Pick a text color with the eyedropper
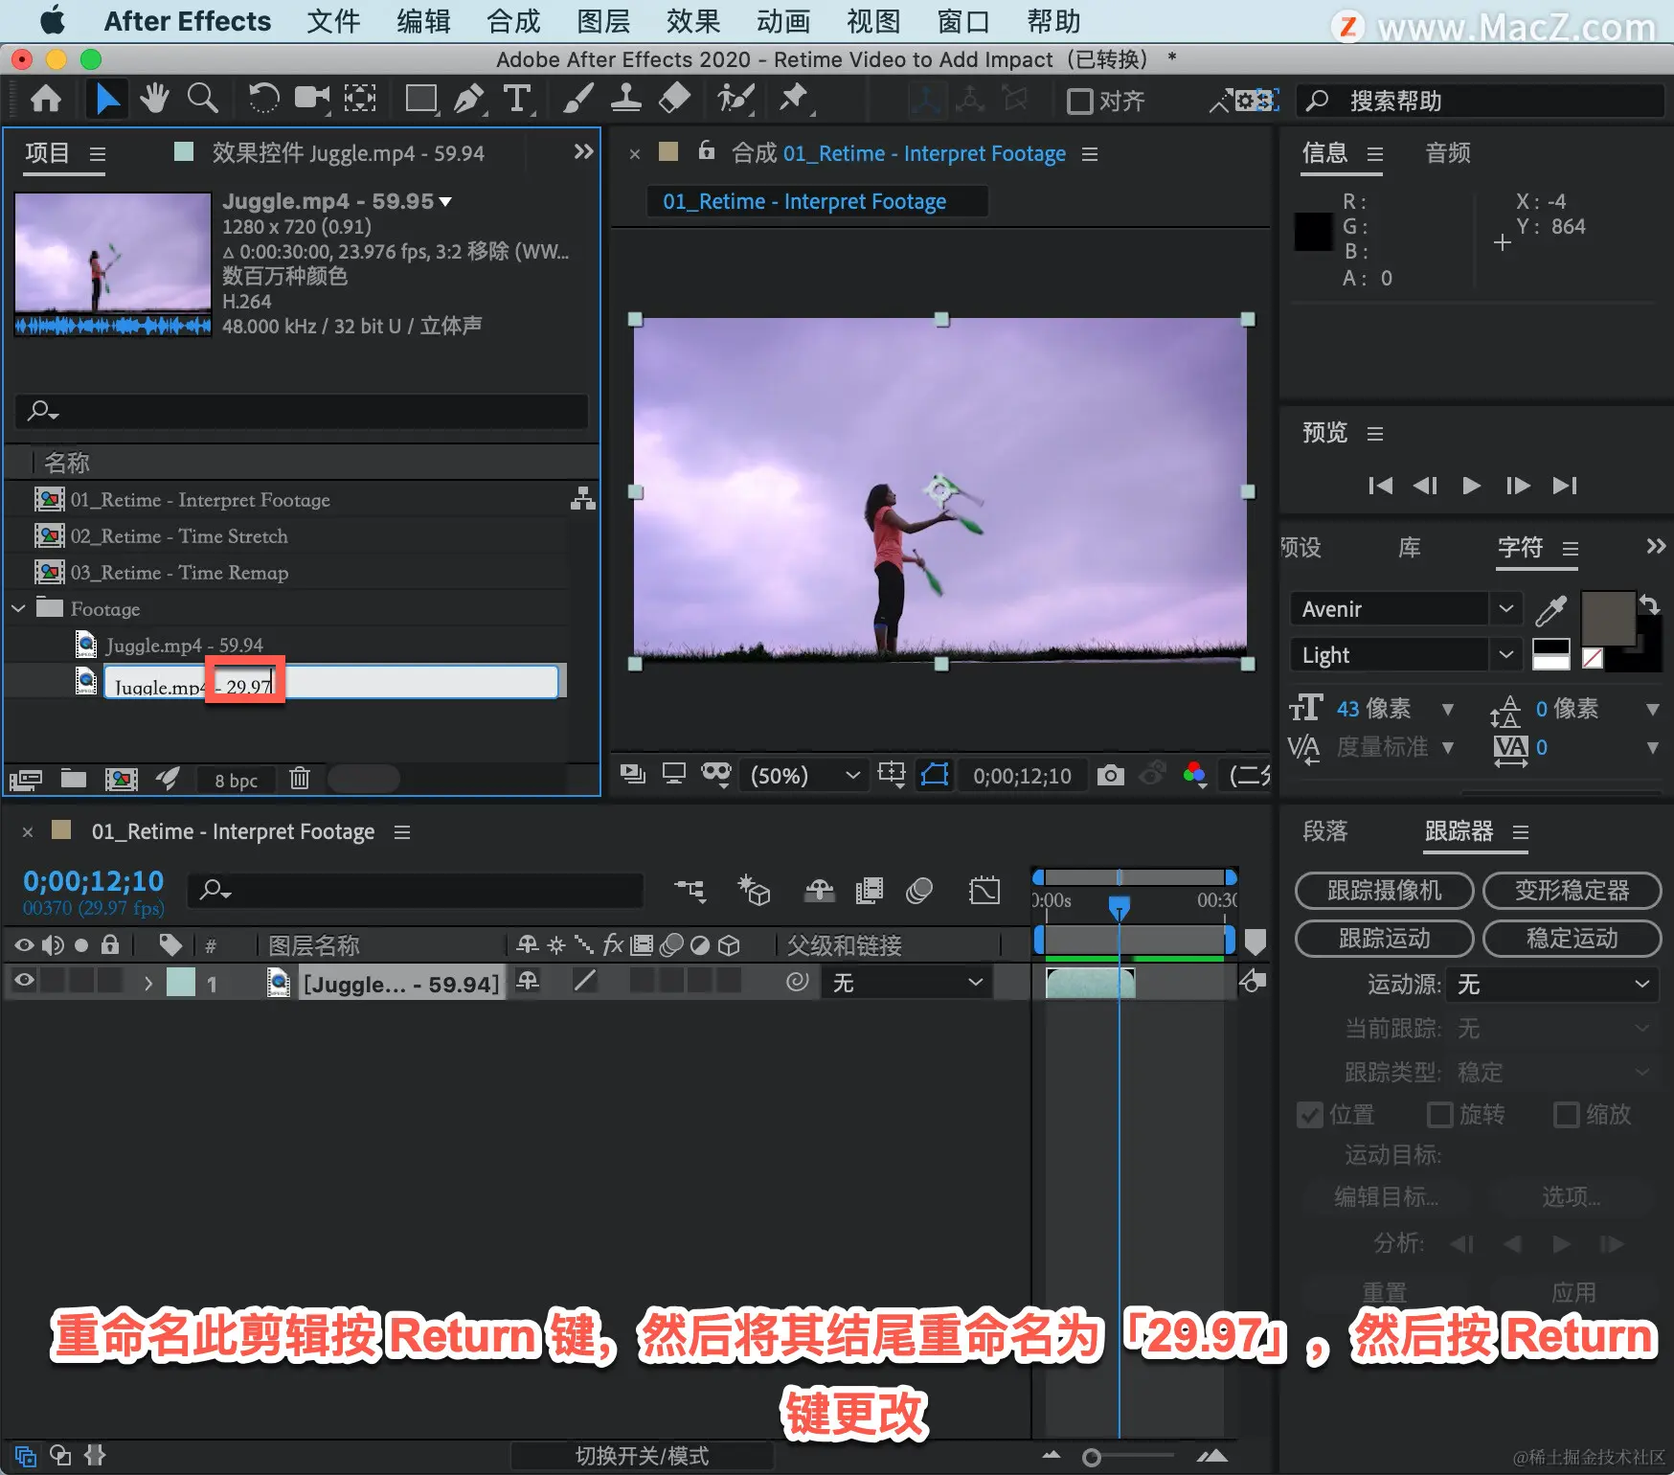1674x1475 pixels. tap(1551, 609)
